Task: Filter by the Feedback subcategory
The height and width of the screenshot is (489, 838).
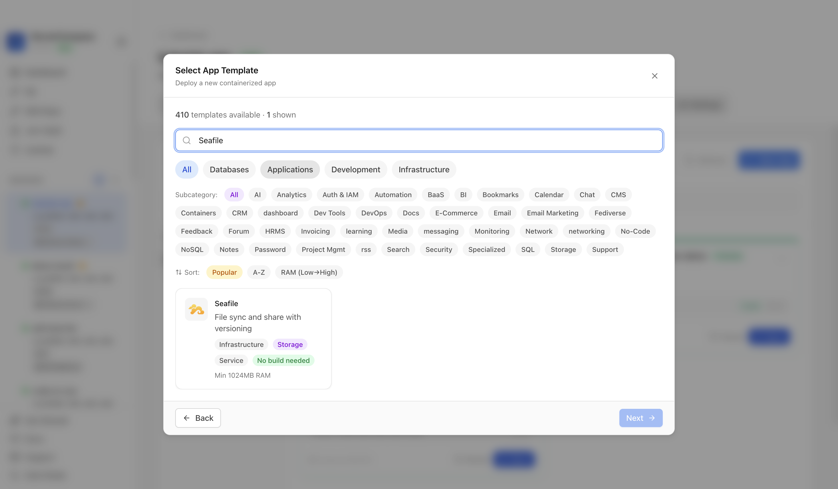Action: (x=197, y=231)
